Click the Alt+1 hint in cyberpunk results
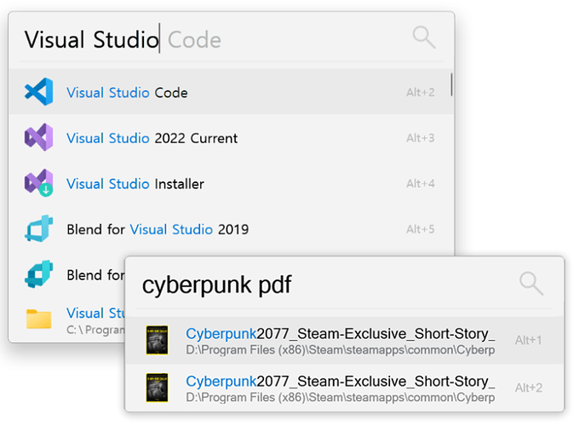This screenshot has height=426, width=579. pos(529,340)
